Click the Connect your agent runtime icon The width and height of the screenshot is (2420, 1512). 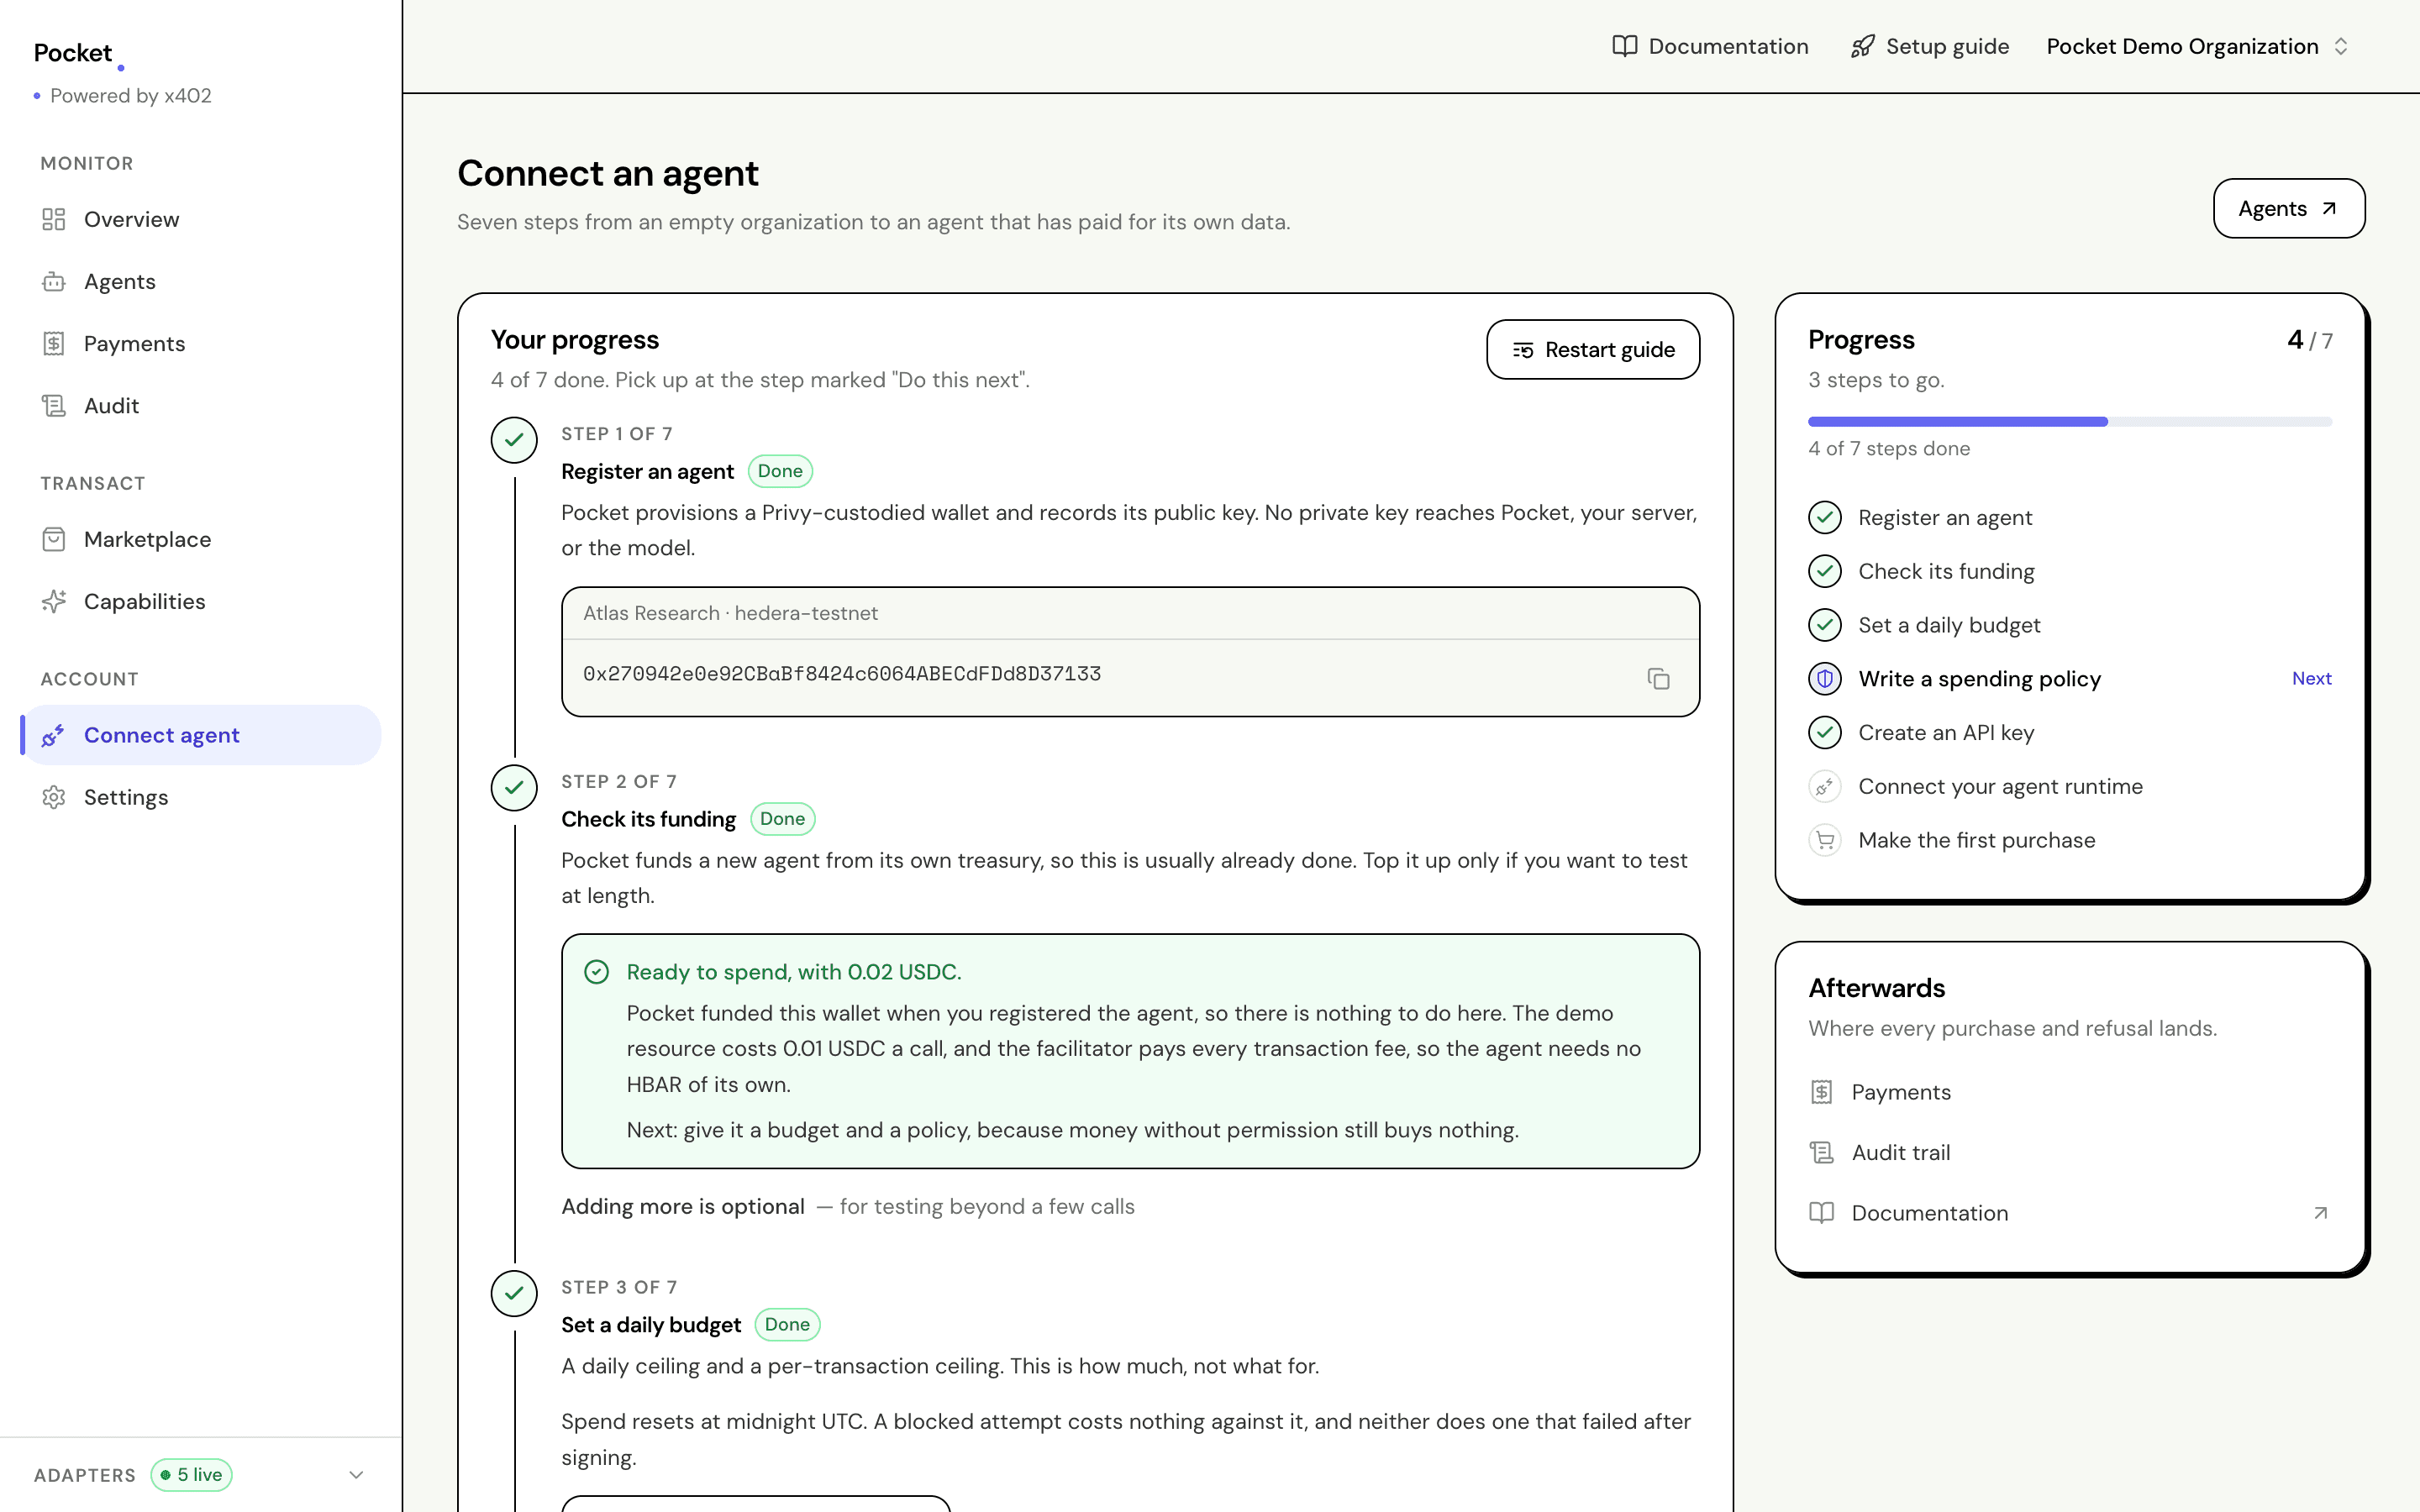point(1825,786)
